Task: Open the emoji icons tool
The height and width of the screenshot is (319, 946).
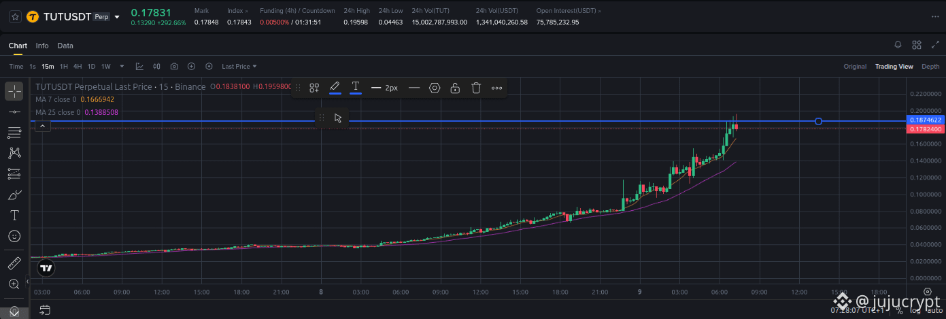Action: (14, 236)
